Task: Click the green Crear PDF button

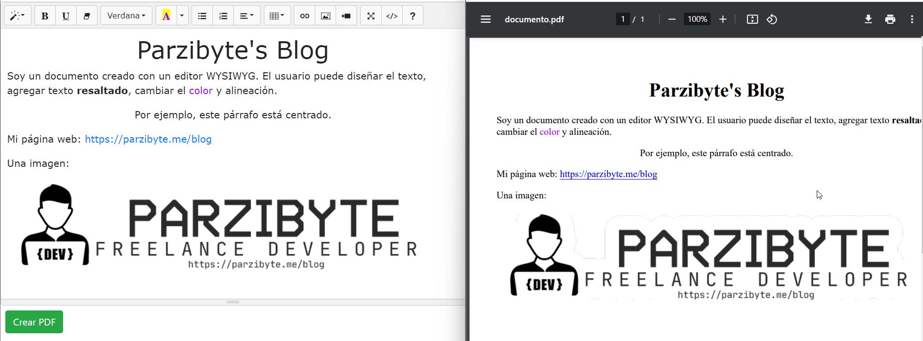Action: 34,322
